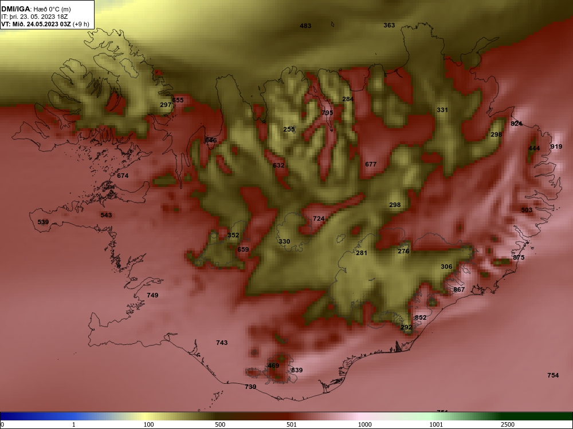Screen dimensions: 573x429
Task: Select the height value 281
Action: [x=362, y=253]
